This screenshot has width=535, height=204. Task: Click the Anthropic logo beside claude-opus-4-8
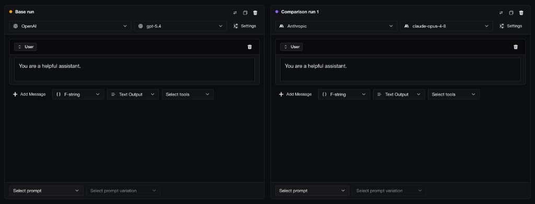click(x=406, y=26)
